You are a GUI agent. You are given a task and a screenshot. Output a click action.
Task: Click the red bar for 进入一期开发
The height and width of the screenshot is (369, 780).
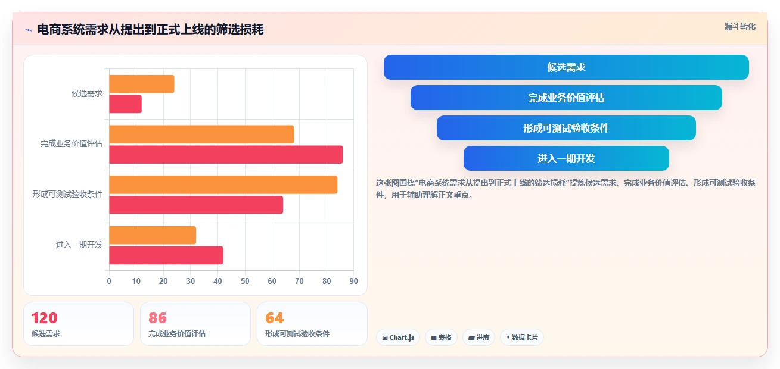[166, 255]
